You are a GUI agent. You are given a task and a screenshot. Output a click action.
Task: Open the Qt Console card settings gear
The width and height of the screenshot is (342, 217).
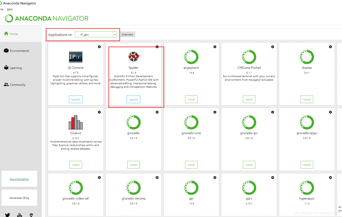coord(99,47)
